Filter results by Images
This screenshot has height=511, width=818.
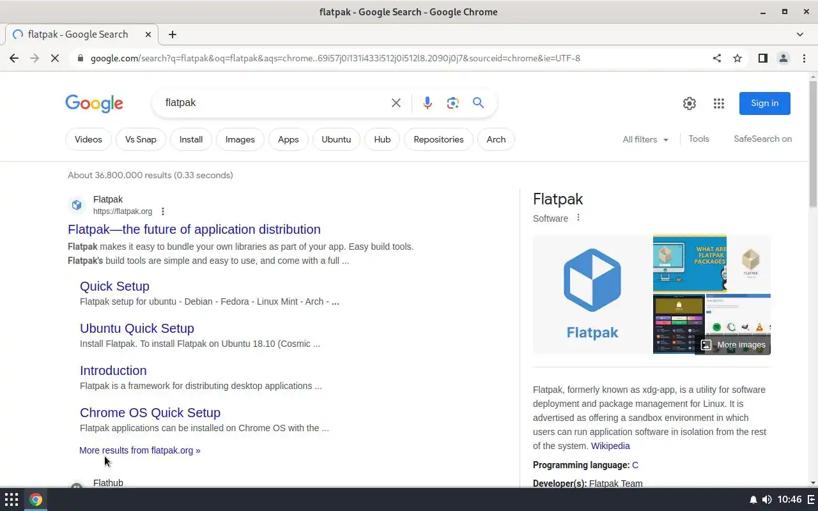tap(240, 139)
